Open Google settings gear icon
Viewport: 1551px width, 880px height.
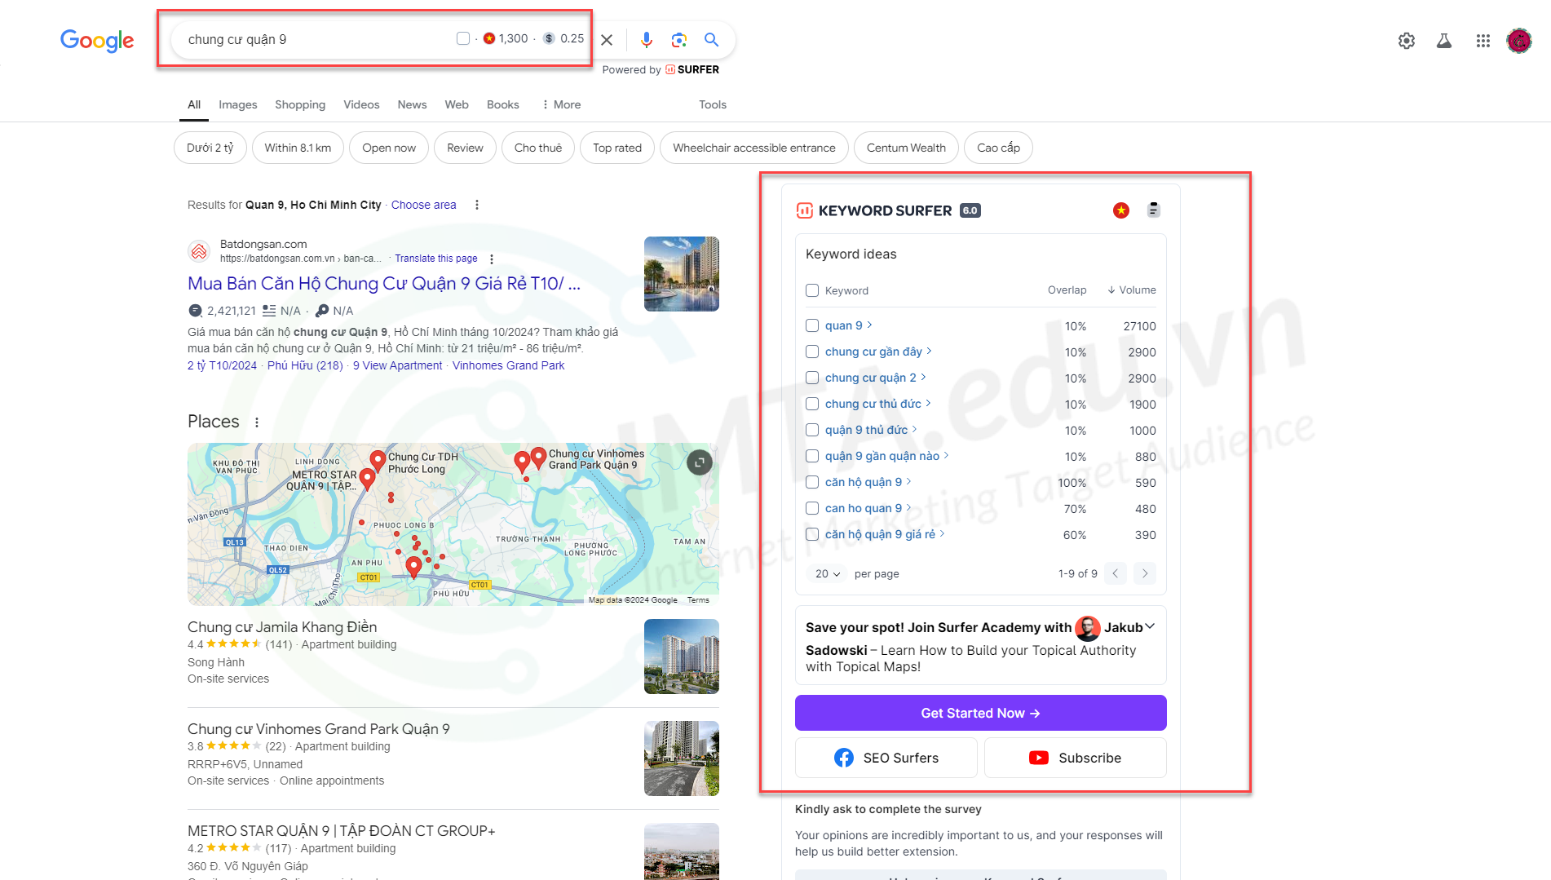pos(1407,41)
